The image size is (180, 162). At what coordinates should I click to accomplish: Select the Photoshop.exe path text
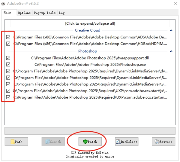(90, 65)
